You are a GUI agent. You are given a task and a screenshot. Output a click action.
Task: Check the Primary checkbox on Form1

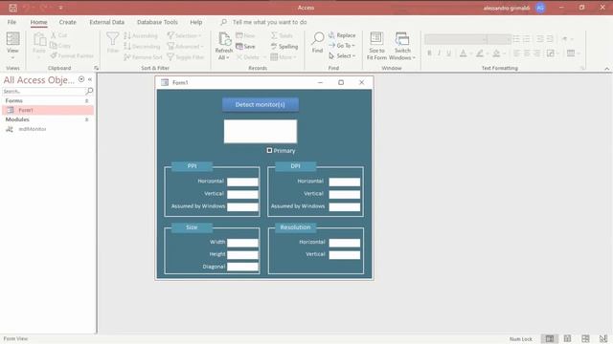(269, 150)
